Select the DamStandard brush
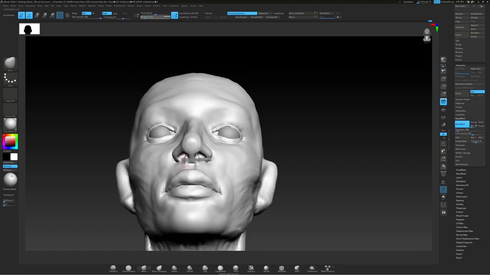 click(128, 269)
